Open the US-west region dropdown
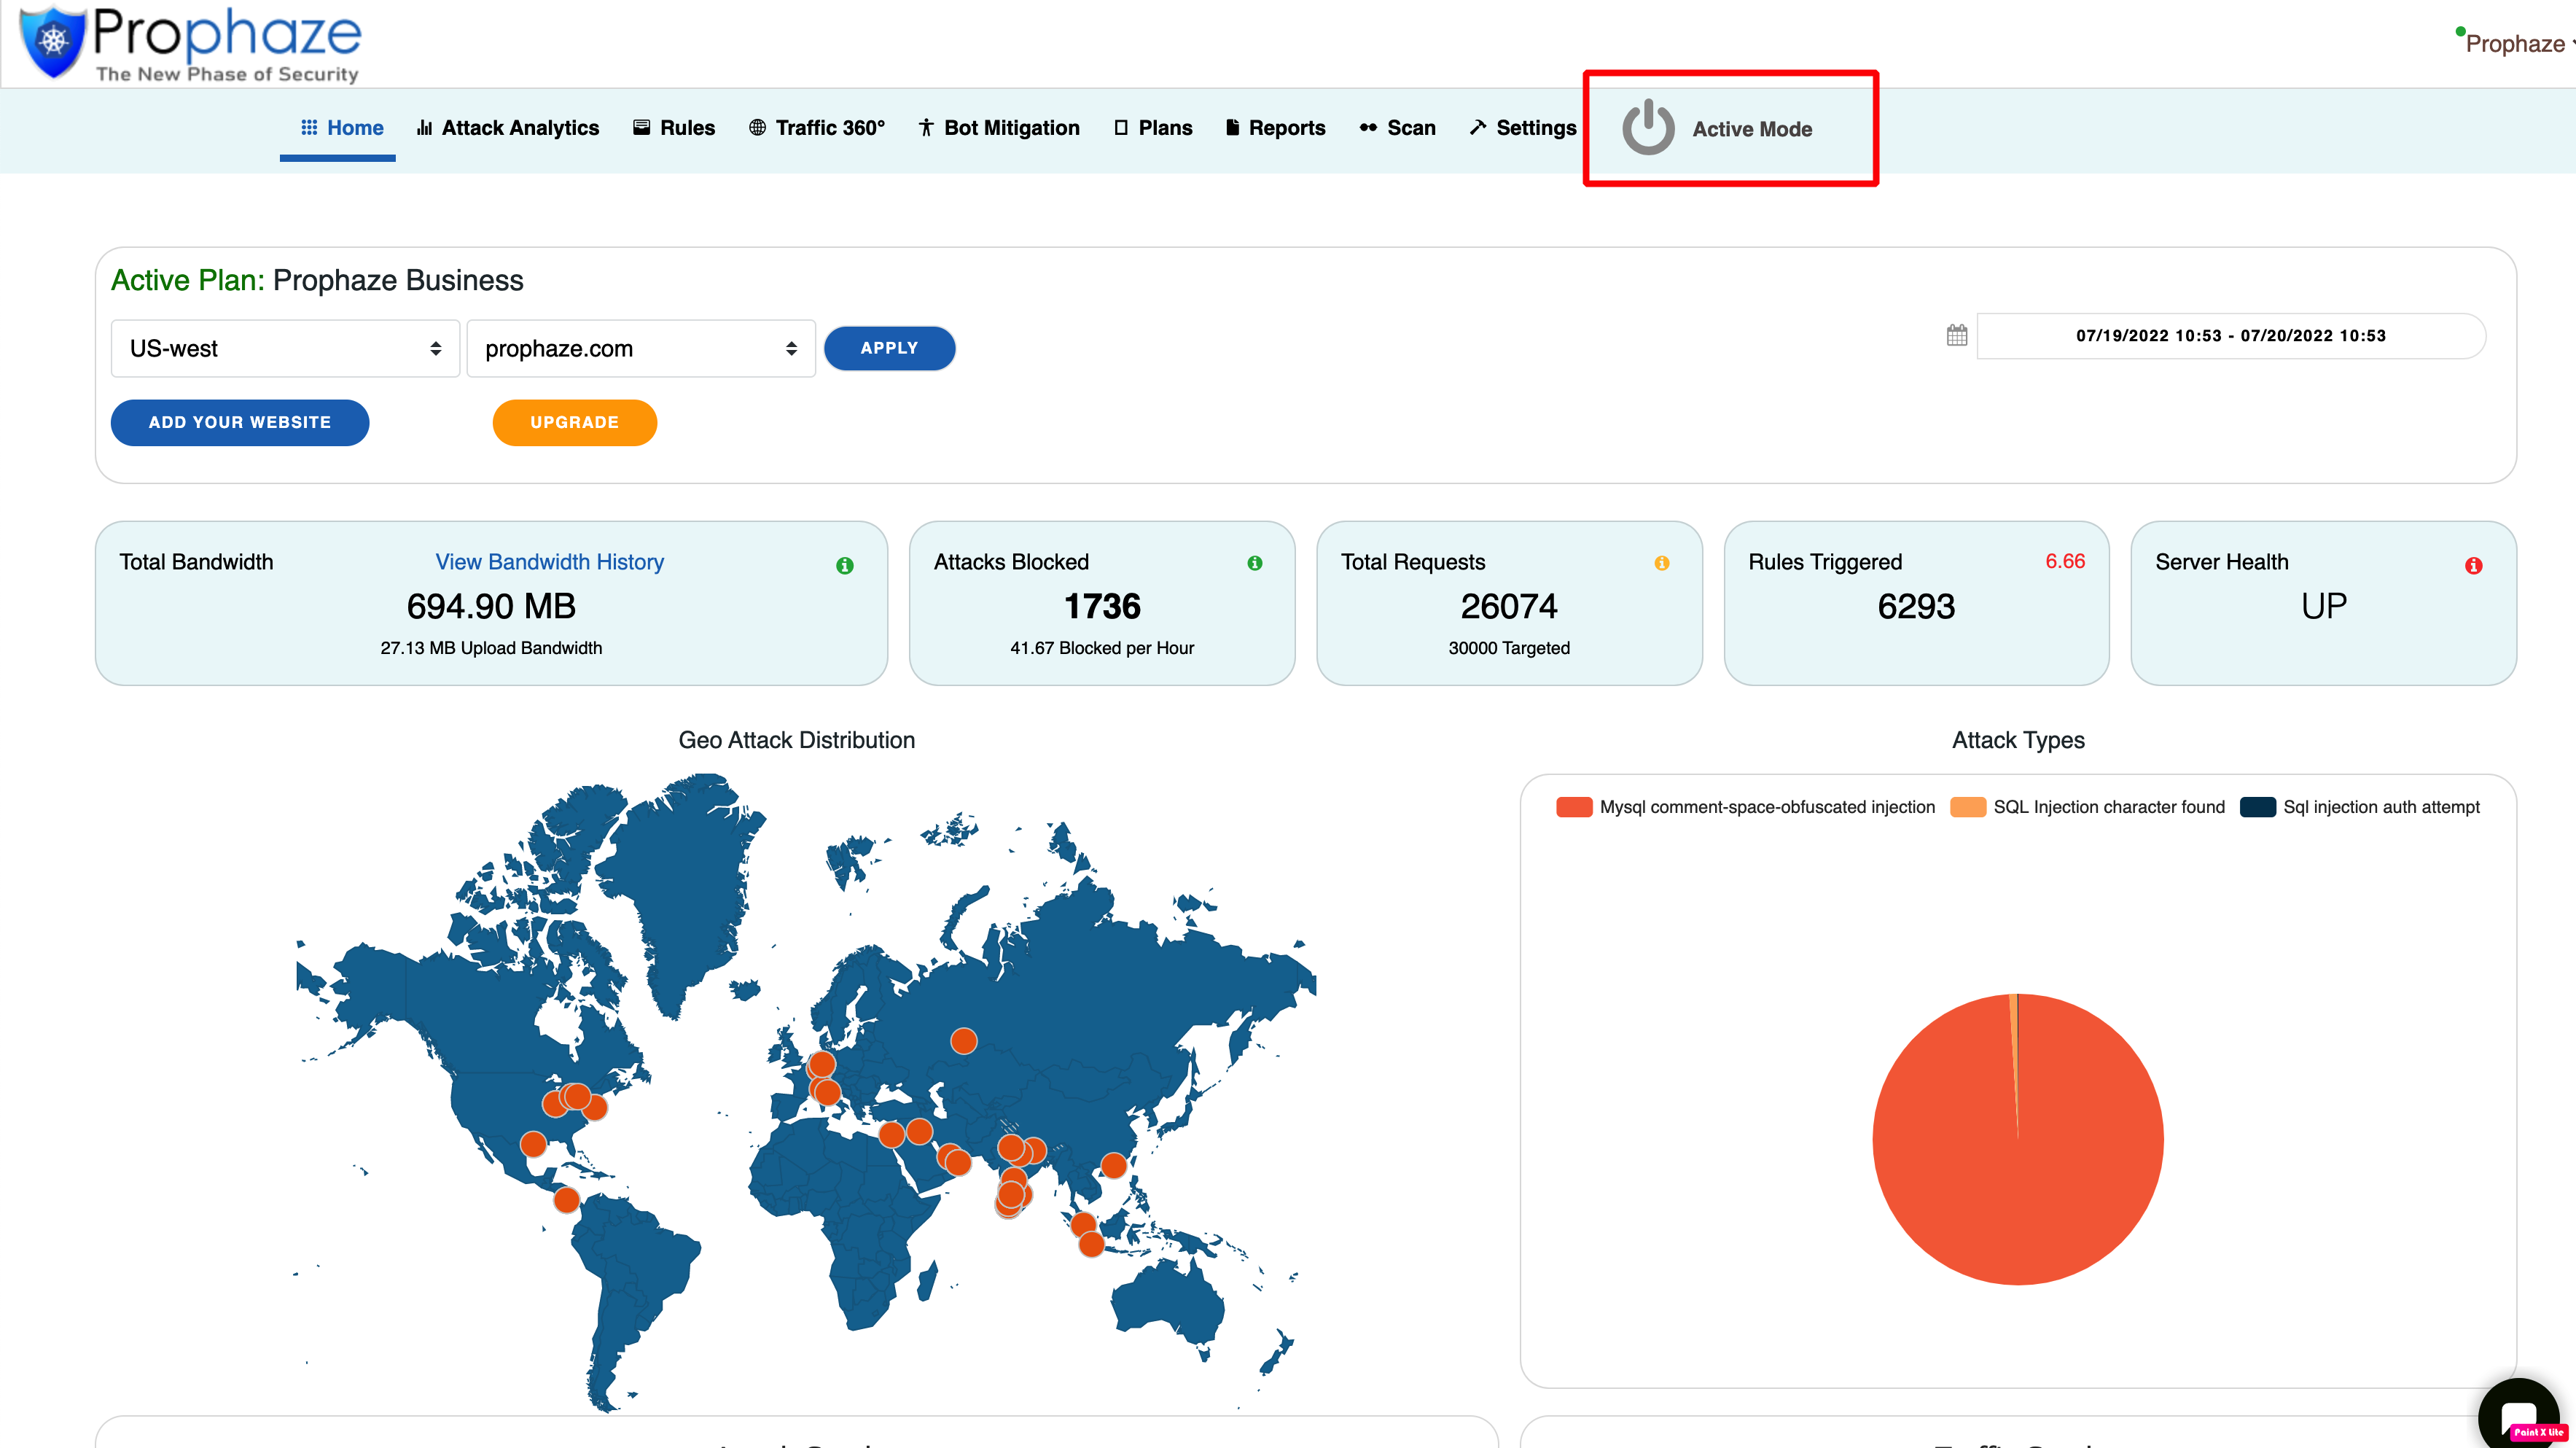 [x=285, y=349]
